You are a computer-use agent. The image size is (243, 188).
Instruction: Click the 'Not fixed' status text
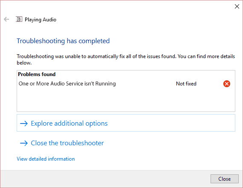(x=186, y=84)
